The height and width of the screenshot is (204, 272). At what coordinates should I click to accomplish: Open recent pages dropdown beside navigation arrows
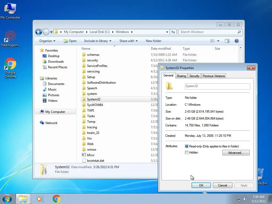tap(51, 32)
